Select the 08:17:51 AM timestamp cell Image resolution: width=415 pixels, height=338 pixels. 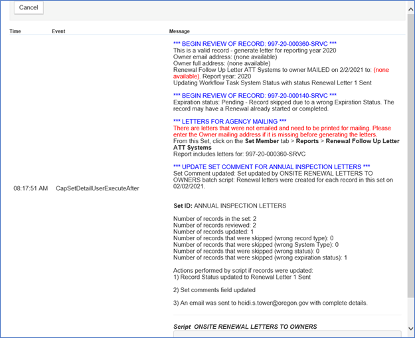(31, 189)
